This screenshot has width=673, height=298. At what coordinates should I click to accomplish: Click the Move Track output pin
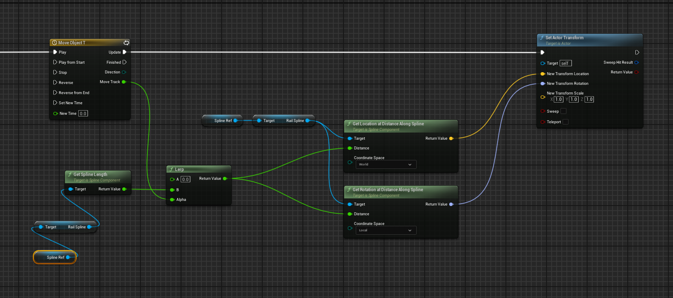coord(124,82)
